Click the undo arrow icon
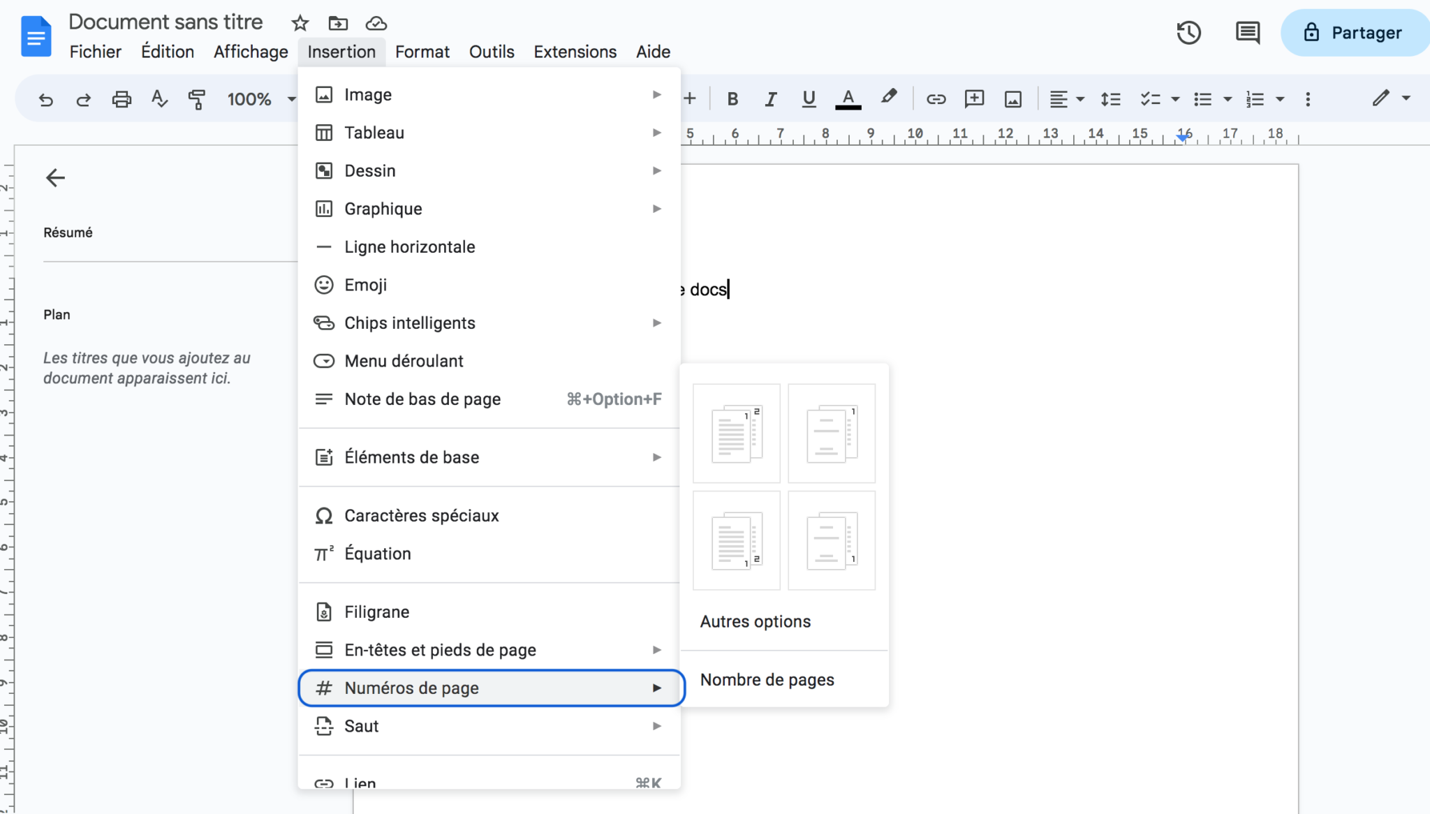1430x814 pixels. click(45, 98)
